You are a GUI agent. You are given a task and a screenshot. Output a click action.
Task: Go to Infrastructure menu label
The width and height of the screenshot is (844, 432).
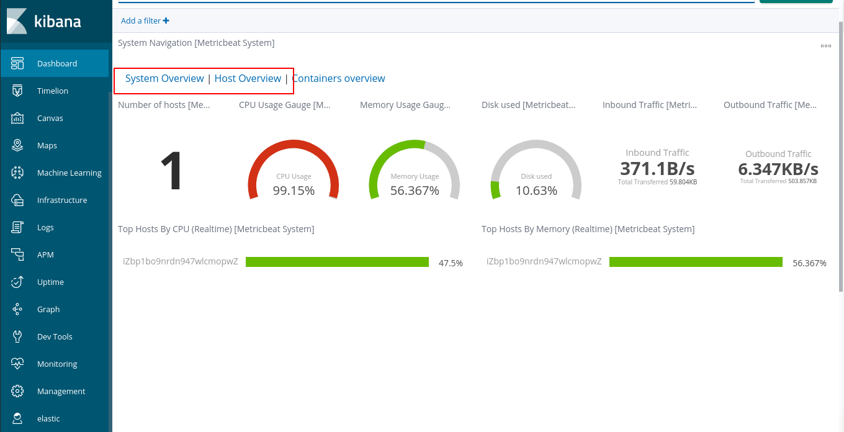[x=62, y=200]
